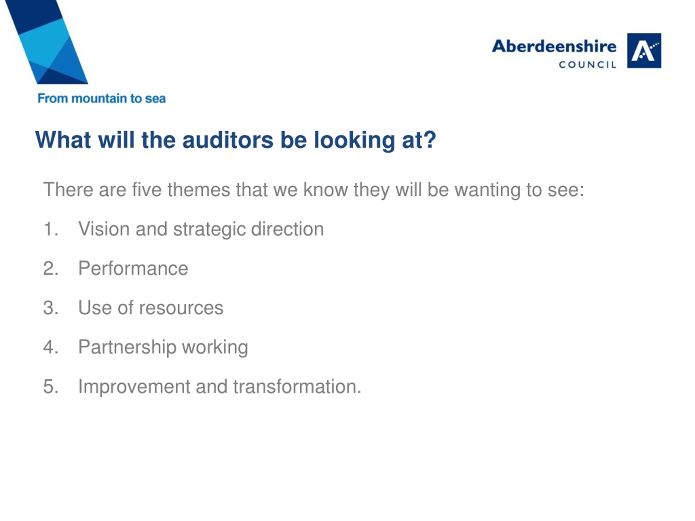695x521 pixels.
Task: Click the five themes intro sentence
Action: [314, 190]
